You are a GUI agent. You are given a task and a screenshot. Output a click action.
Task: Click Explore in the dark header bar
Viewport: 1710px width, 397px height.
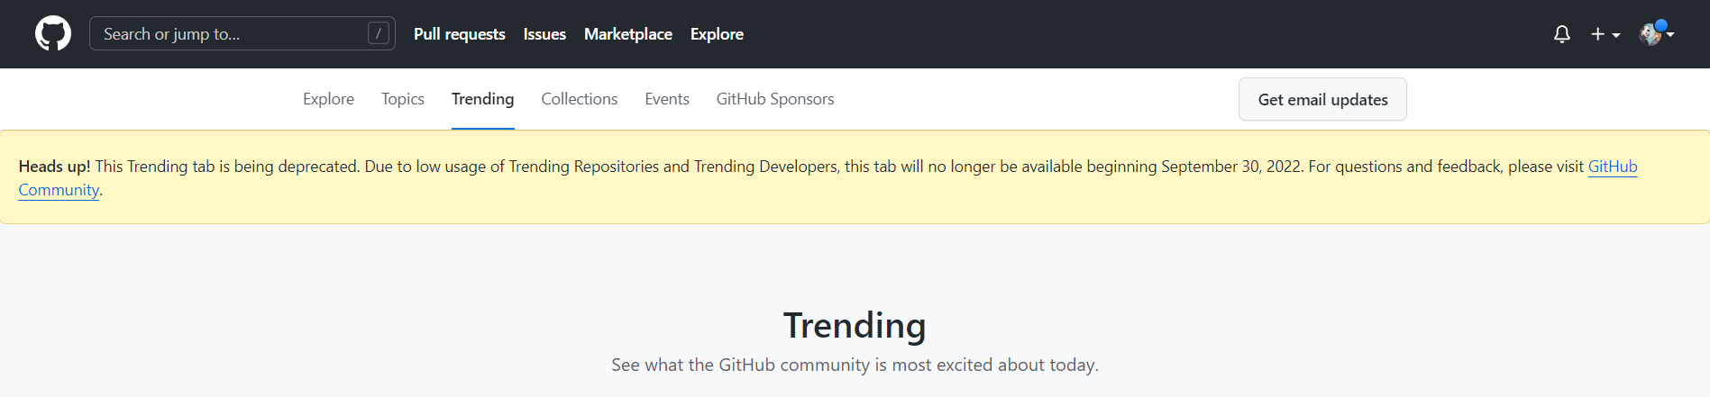(717, 34)
